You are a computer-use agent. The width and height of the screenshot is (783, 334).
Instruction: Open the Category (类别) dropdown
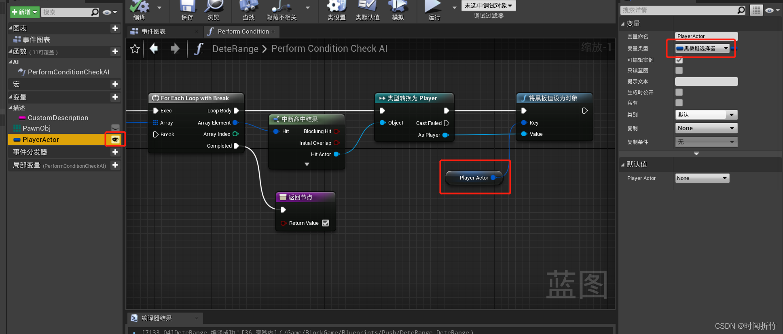[x=706, y=115]
